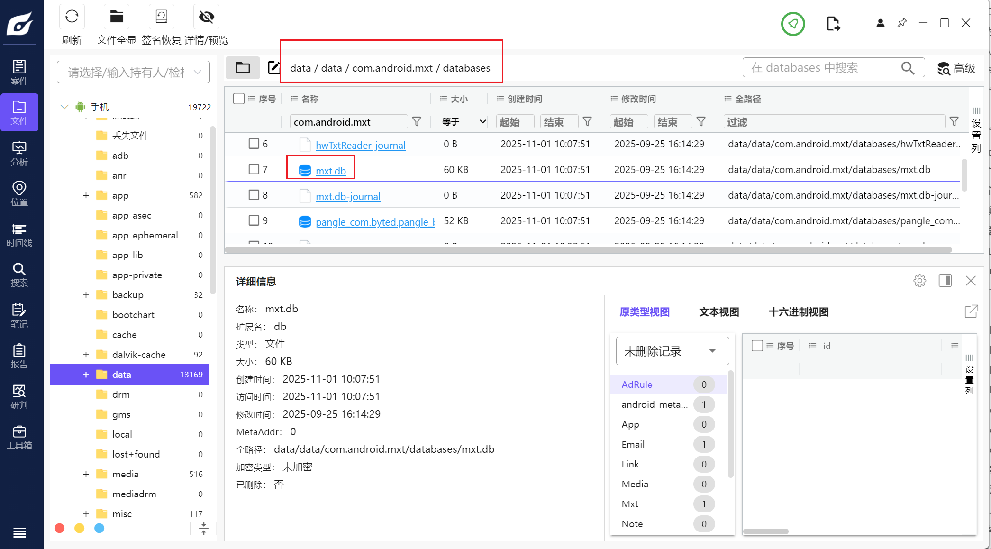Open the 分析 analysis sidebar section
This screenshot has width=991, height=549.
(x=19, y=154)
